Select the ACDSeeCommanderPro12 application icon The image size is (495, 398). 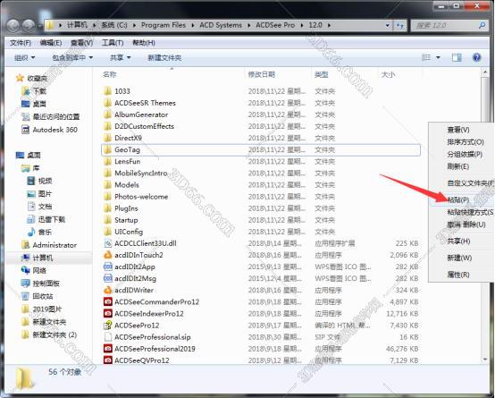[x=108, y=301]
